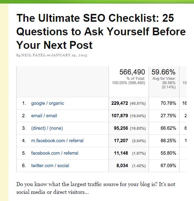Click the 566,490 total sessions header

coord(132,72)
